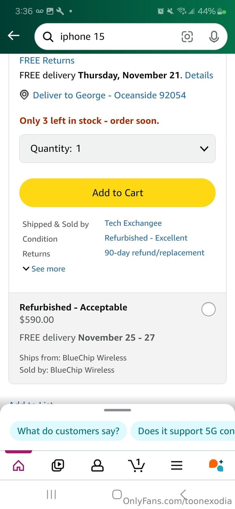This screenshot has height=509, width=235.
Task: Open camera lens search icon
Action: click(x=187, y=37)
